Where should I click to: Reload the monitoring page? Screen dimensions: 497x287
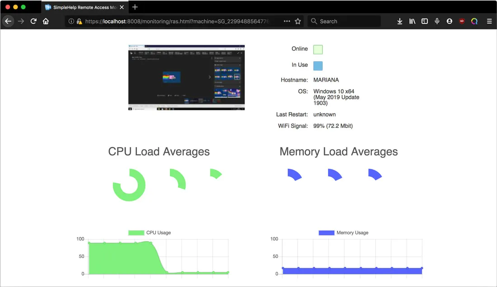pyautogui.click(x=33, y=21)
